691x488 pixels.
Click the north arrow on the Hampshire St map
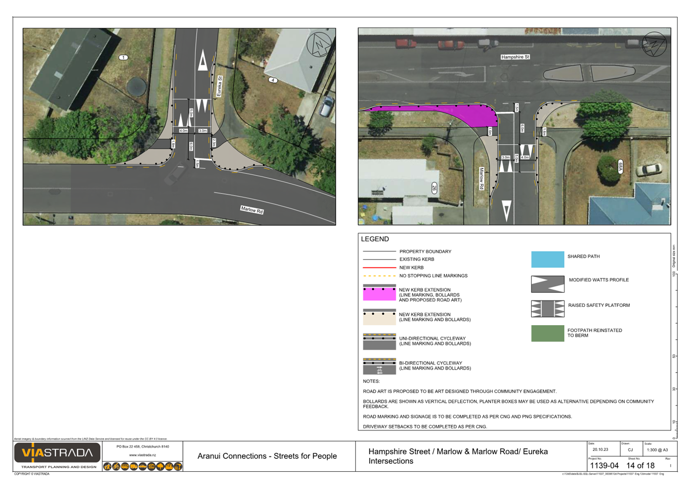(654, 44)
